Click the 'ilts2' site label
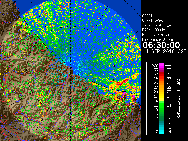 [147, 11]
